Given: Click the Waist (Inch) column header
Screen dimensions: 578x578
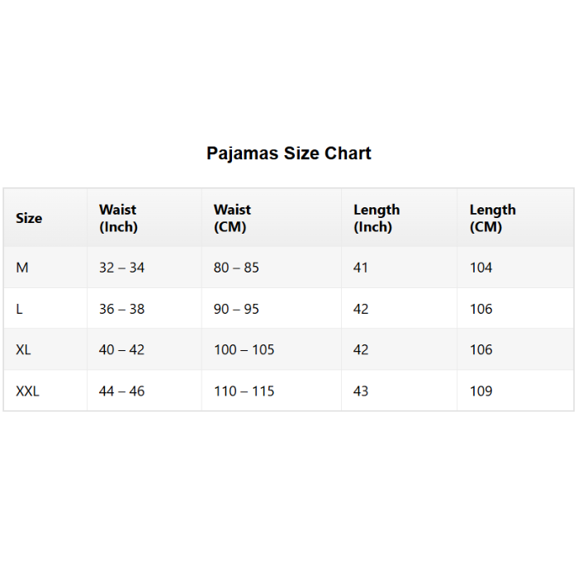Looking at the screenshot, I should 118,218.
